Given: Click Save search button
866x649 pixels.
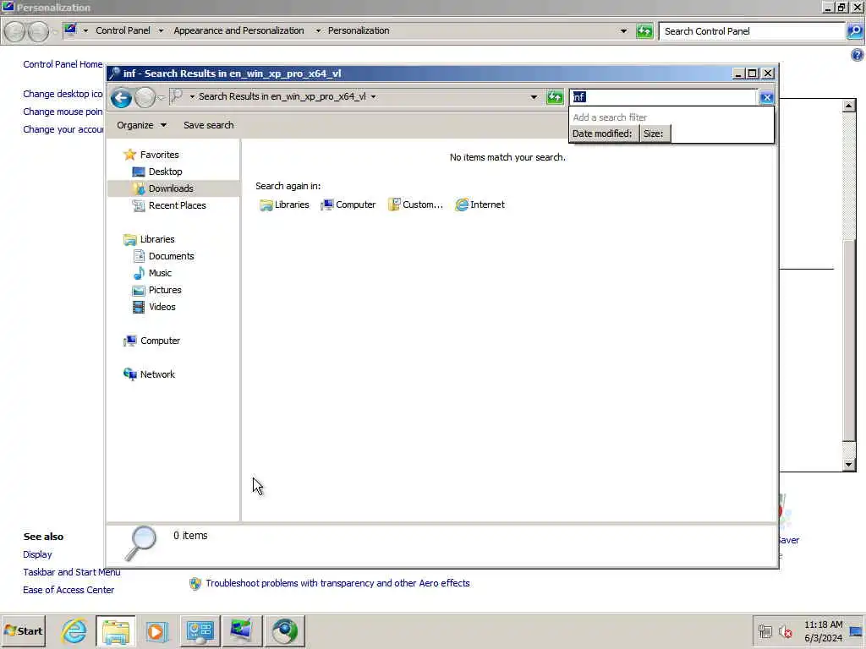Looking at the screenshot, I should 208,125.
